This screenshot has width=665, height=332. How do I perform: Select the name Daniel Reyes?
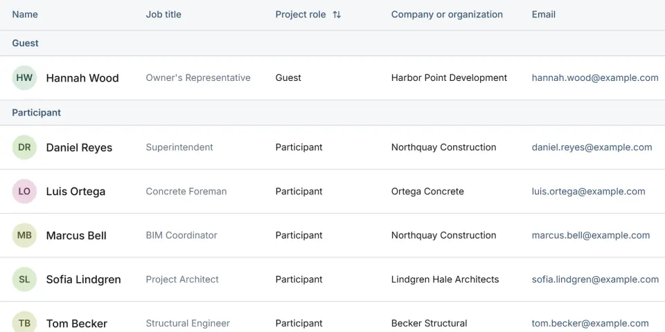coord(79,147)
